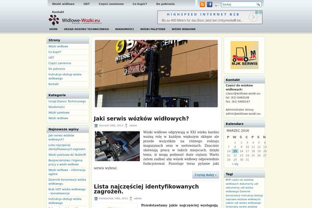The width and height of the screenshot is (312, 208).
Task: Open Wózki paletowe under Kategorie
Action: pos(59,112)
